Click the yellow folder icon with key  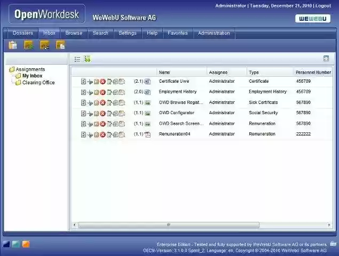tap(45, 45)
